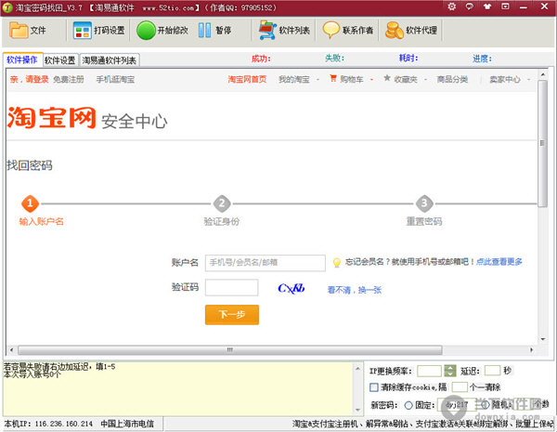Screen dimensions: 557x432
Task: Click the fixed password field dyj217
Action: (x=457, y=405)
